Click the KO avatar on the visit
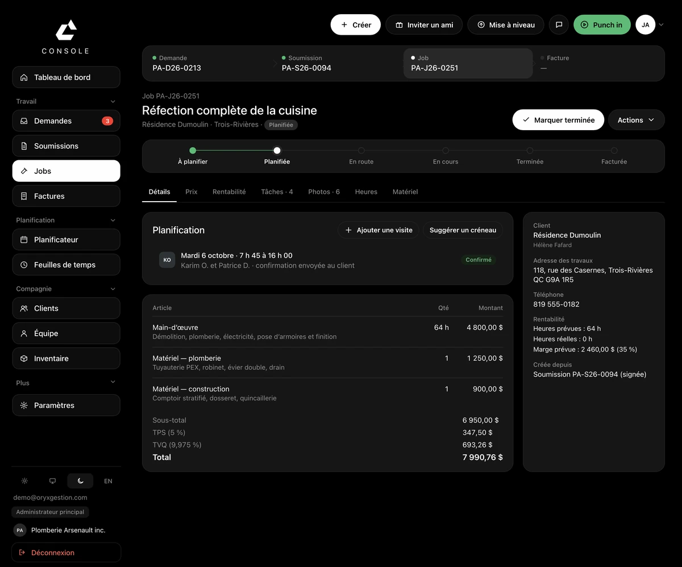This screenshot has width=682, height=567. tap(167, 260)
